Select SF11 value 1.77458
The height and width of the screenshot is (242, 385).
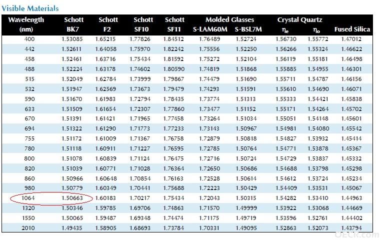click(173, 118)
